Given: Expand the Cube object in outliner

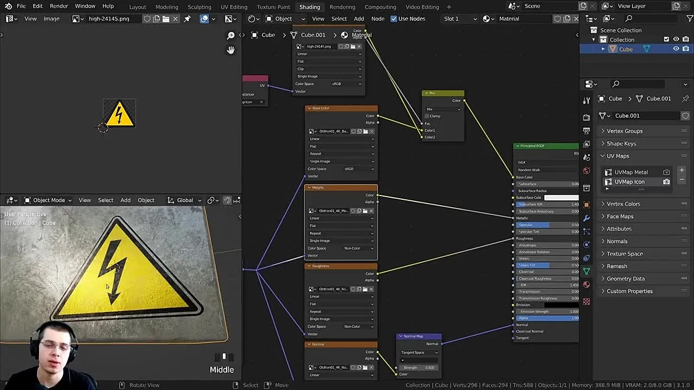Looking at the screenshot, I should [x=603, y=49].
